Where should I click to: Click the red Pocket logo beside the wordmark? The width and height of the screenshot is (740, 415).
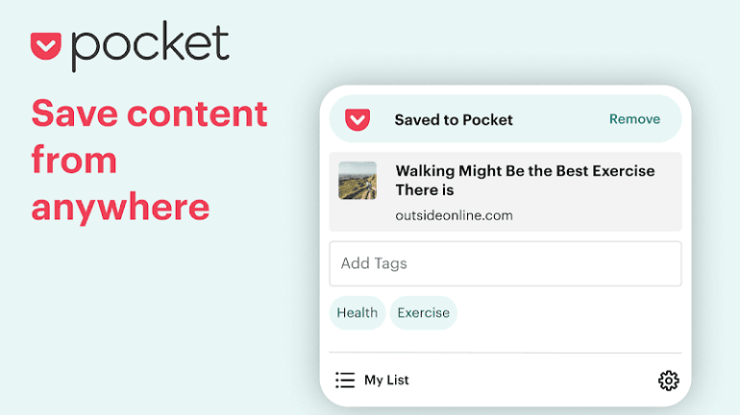(x=46, y=46)
